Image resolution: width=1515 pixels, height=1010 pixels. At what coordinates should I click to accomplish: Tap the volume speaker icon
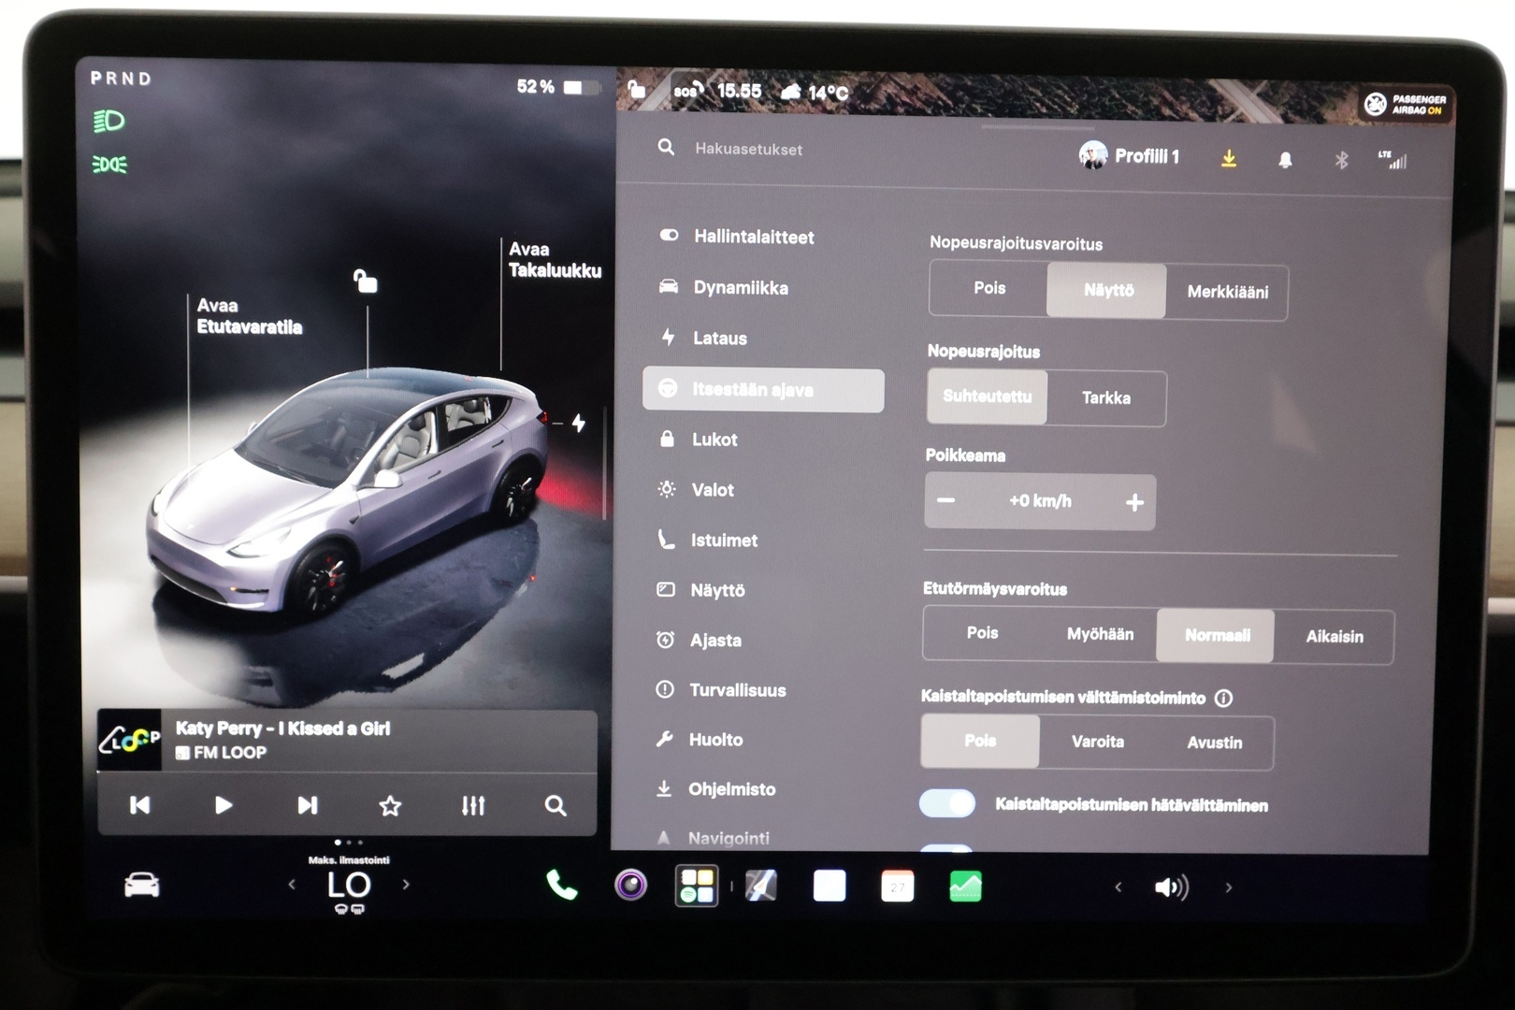(1171, 887)
